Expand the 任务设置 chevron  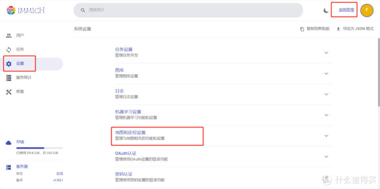coord(326,53)
